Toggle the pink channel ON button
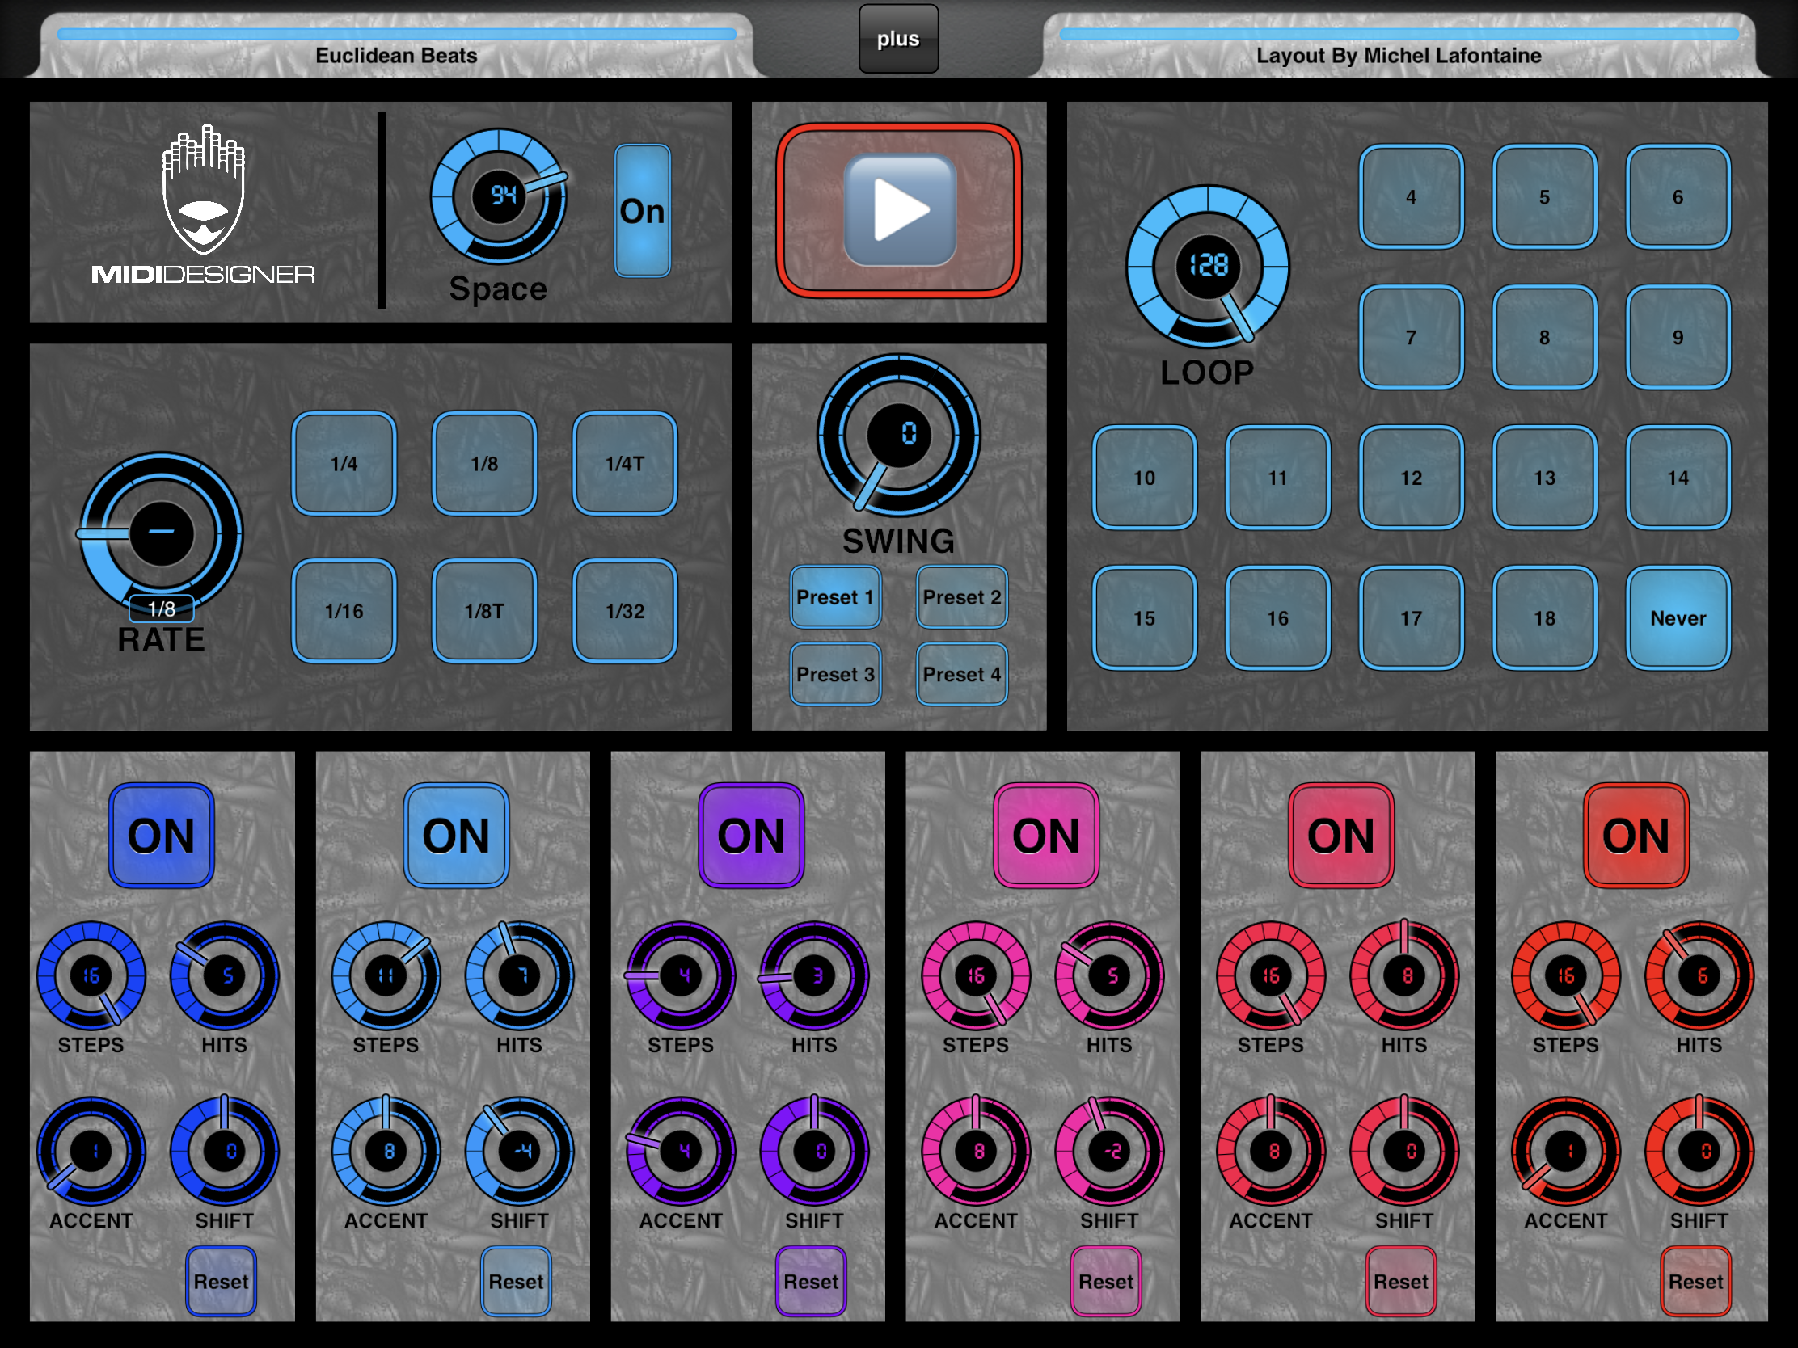Image resolution: width=1798 pixels, height=1348 pixels. pyautogui.click(x=1046, y=836)
